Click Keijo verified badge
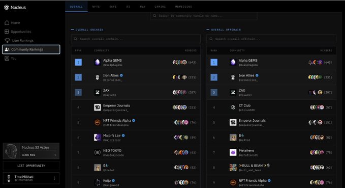This screenshot has height=188, width=345. click(113, 180)
